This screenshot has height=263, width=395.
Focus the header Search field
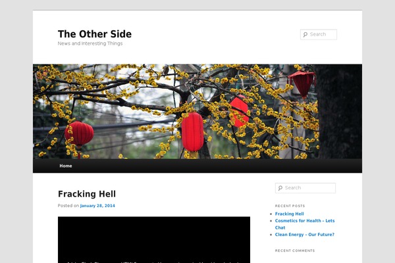(x=319, y=34)
